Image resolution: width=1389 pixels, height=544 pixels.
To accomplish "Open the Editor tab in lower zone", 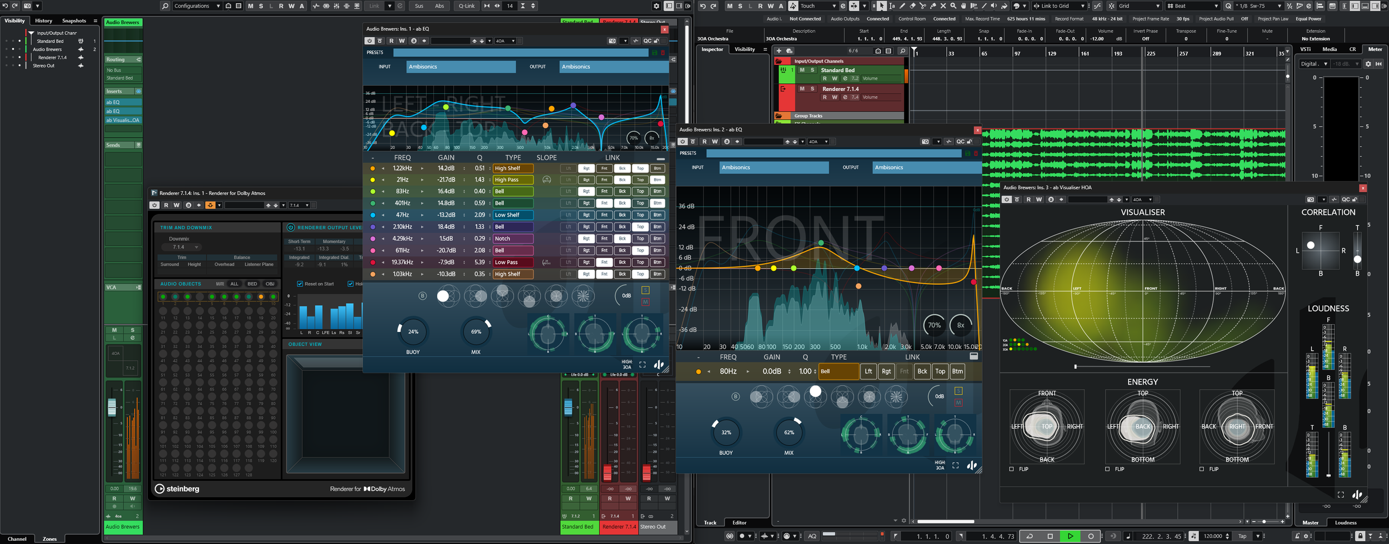I will point(740,522).
